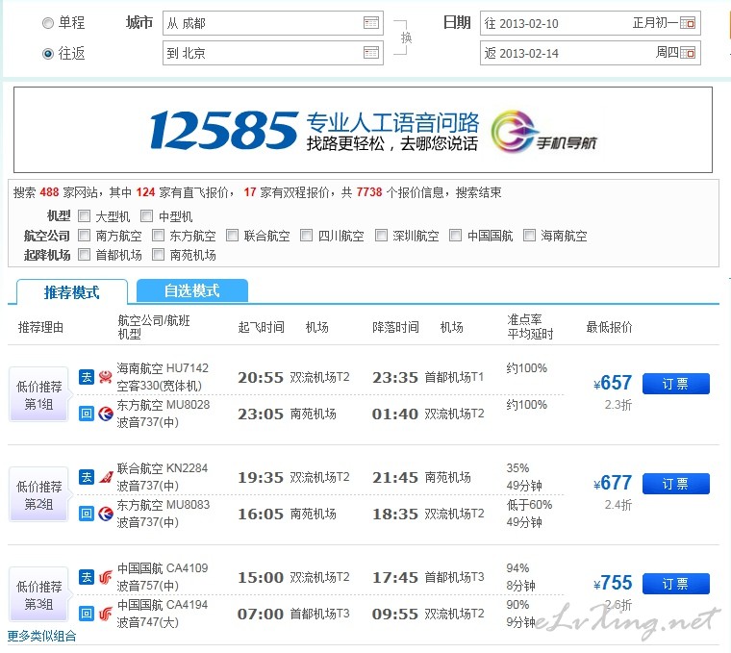Viewport: 731px width, 653px height.
Task: Check the 首都机场 airport filter
Action: tap(85, 255)
